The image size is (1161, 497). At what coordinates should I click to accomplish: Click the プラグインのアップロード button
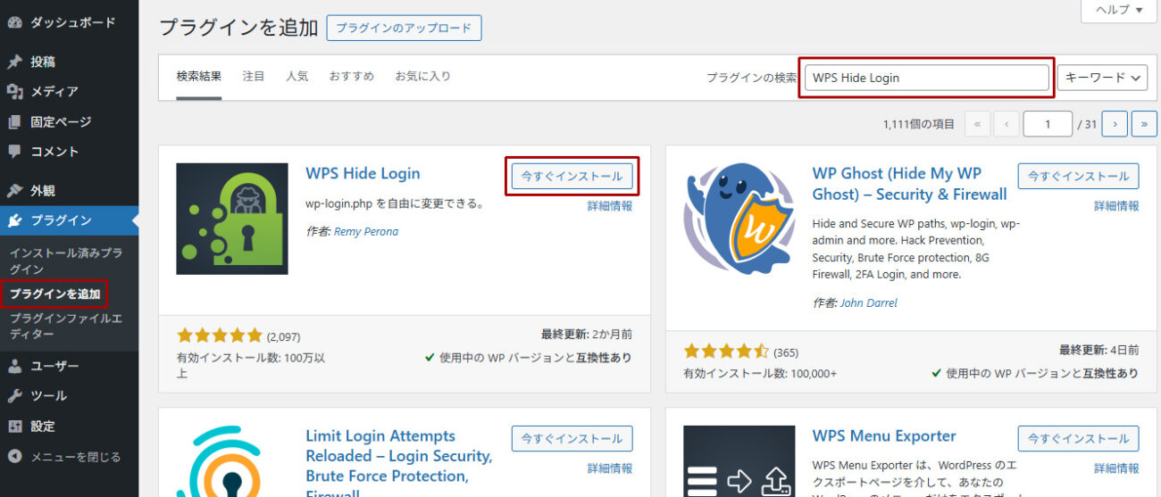click(404, 28)
